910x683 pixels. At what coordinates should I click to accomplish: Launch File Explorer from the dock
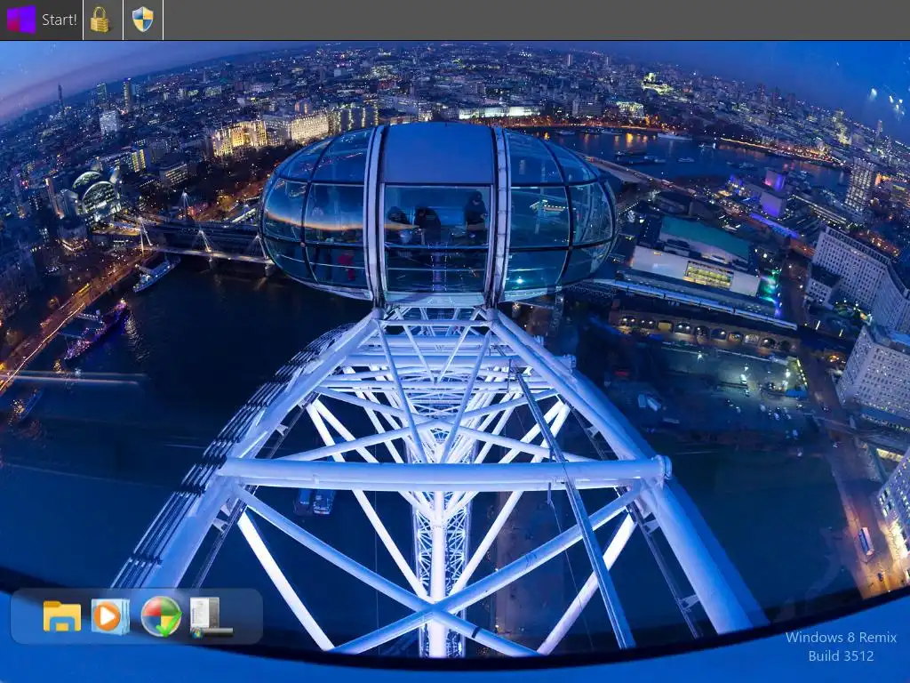[62, 616]
